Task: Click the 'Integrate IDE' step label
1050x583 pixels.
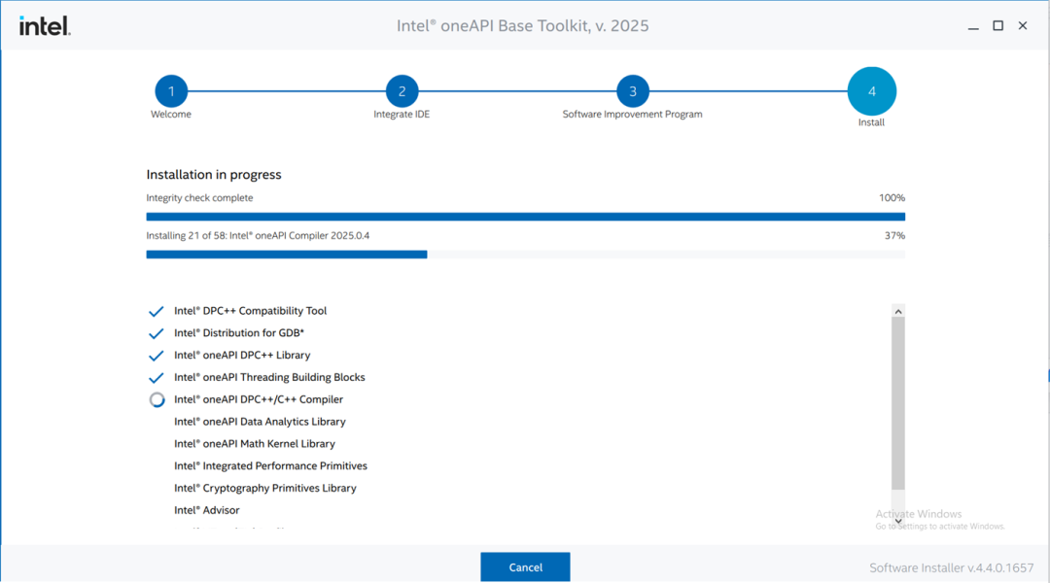Action: 402,114
